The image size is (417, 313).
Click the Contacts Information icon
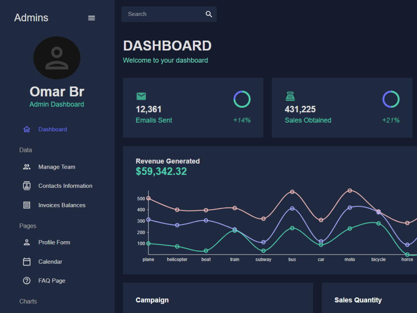pyautogui.click(x=27, y=186)
